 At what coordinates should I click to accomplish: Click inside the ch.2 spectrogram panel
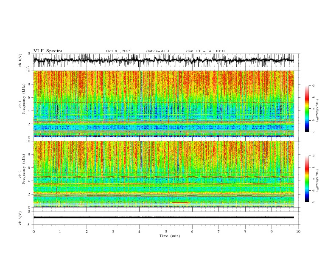pyautogui.click(x=163, y=174)
